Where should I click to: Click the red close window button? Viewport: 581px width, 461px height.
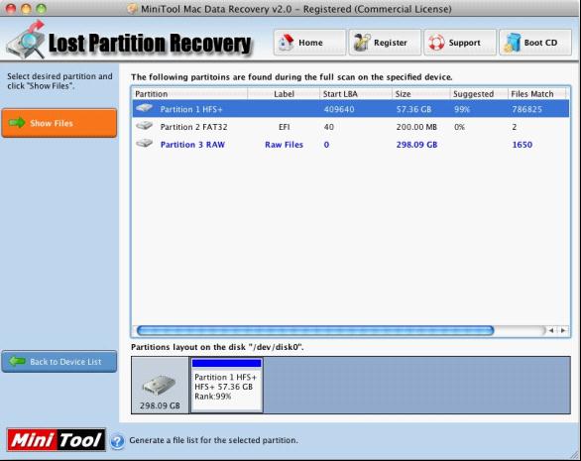(x=11, y=9)
